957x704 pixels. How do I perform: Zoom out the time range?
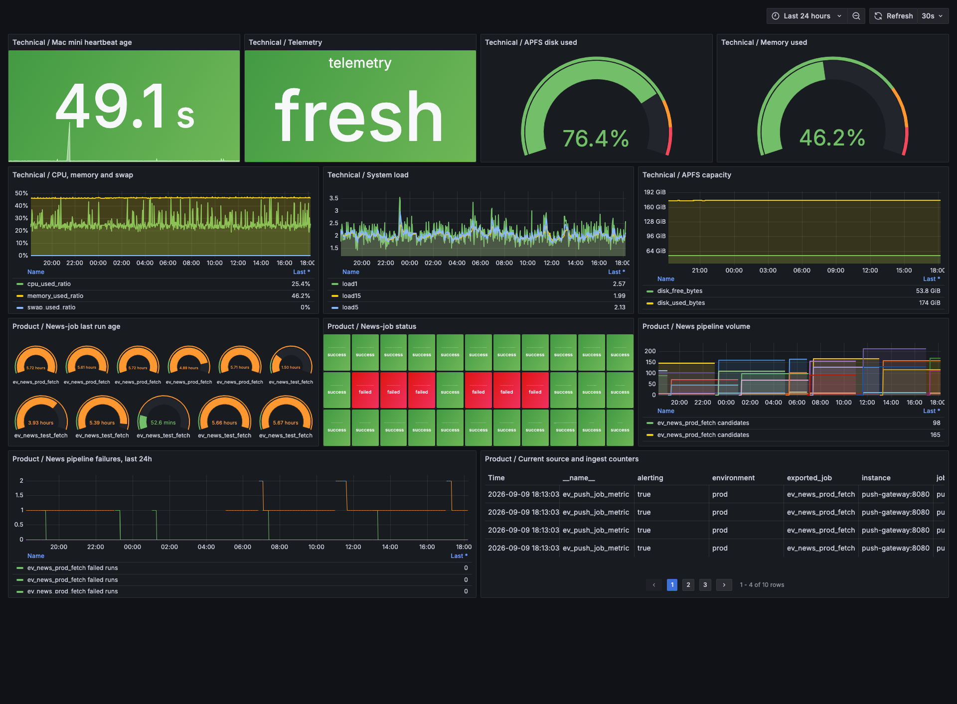[856, 16]
